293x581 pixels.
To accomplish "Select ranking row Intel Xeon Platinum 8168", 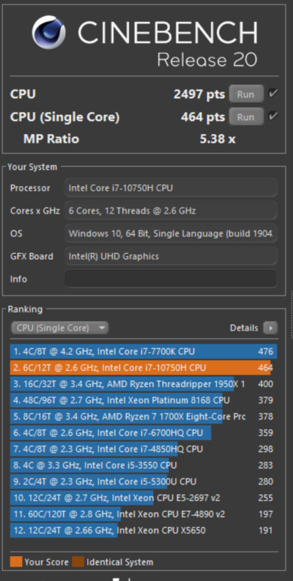I will (144, 400).
